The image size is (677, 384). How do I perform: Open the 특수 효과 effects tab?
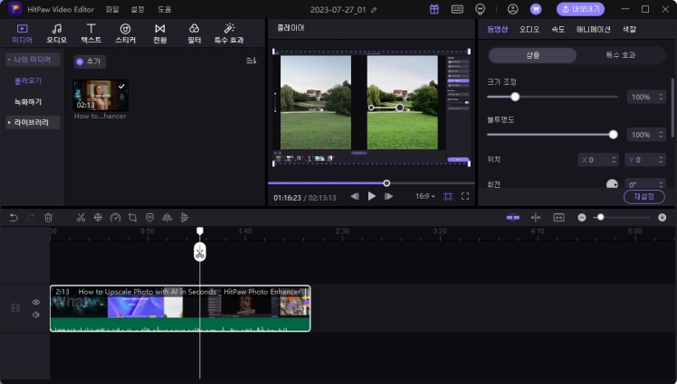[x=229, y=33]
